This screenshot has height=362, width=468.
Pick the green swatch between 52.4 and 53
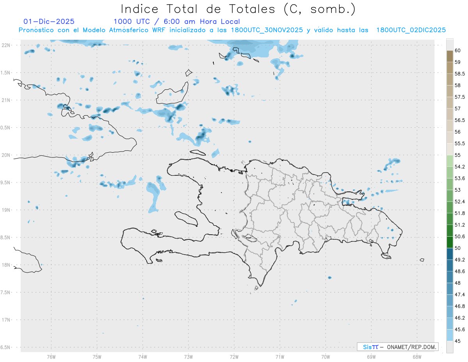pyautogui.click(x=450, y=196)
